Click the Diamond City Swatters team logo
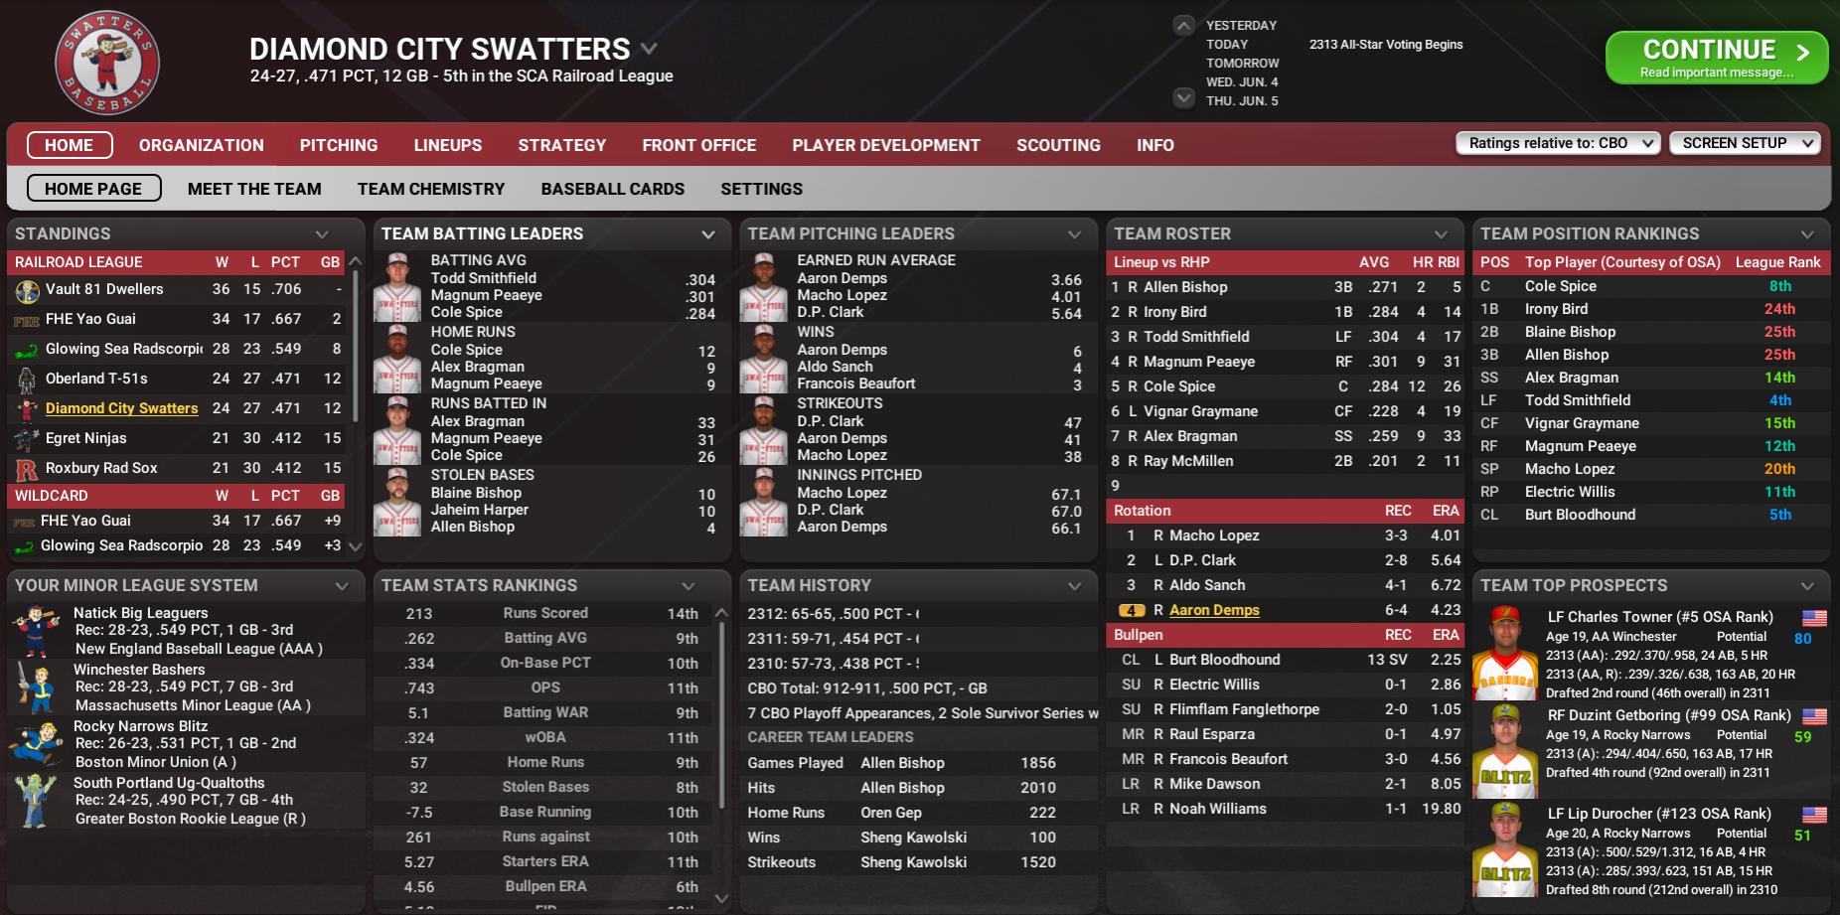 (x=107, y=64)
